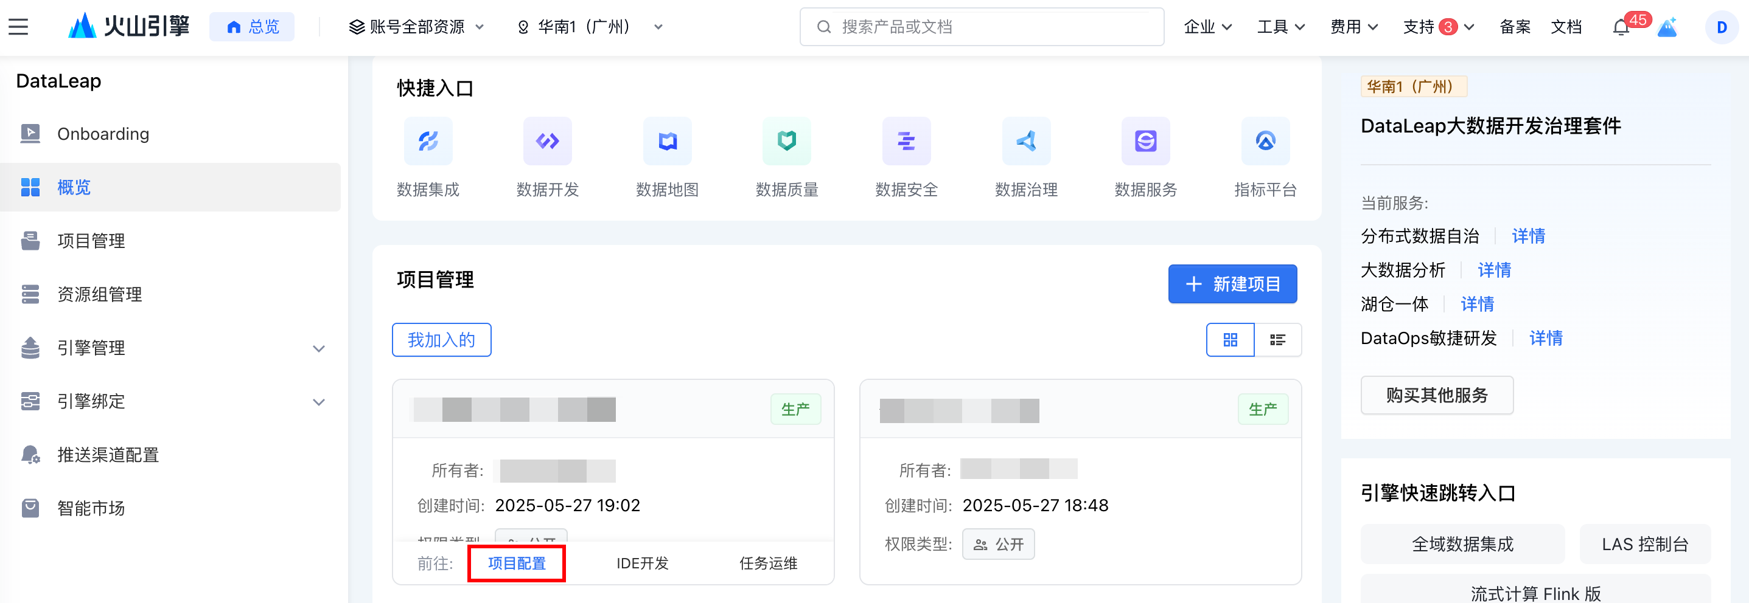1749x603 pixels.
Task: Open the 账号全部资源 dropdown
Action: pyautogui.click(x=416, y=27)
